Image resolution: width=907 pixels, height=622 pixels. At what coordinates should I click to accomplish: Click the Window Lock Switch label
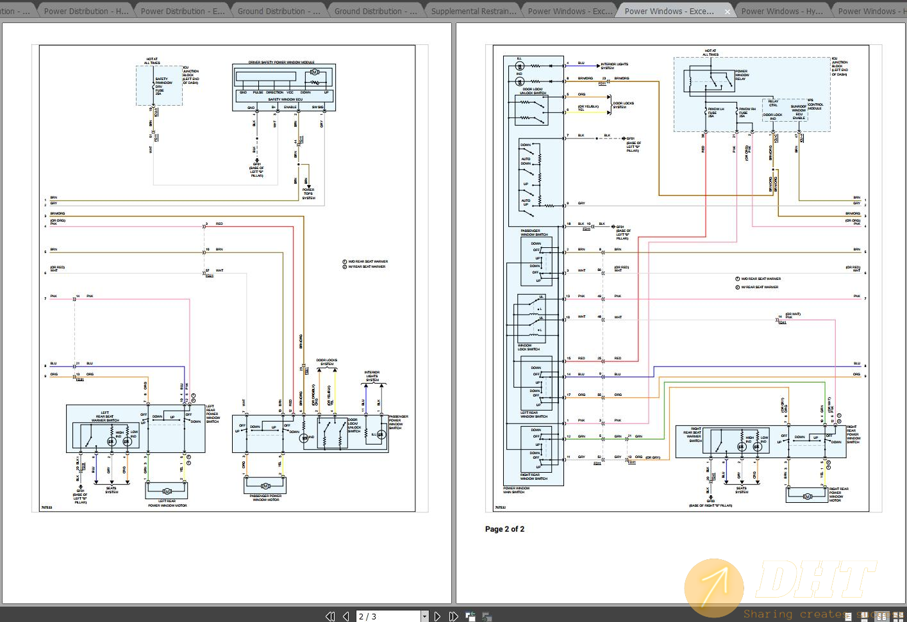[529, 347]
